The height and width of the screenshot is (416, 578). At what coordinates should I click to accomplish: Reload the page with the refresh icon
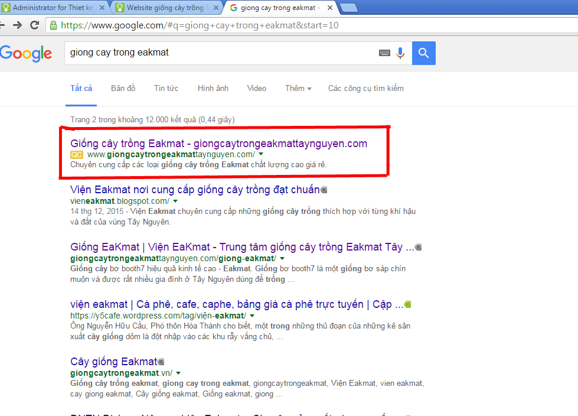(x=35, y=25)
